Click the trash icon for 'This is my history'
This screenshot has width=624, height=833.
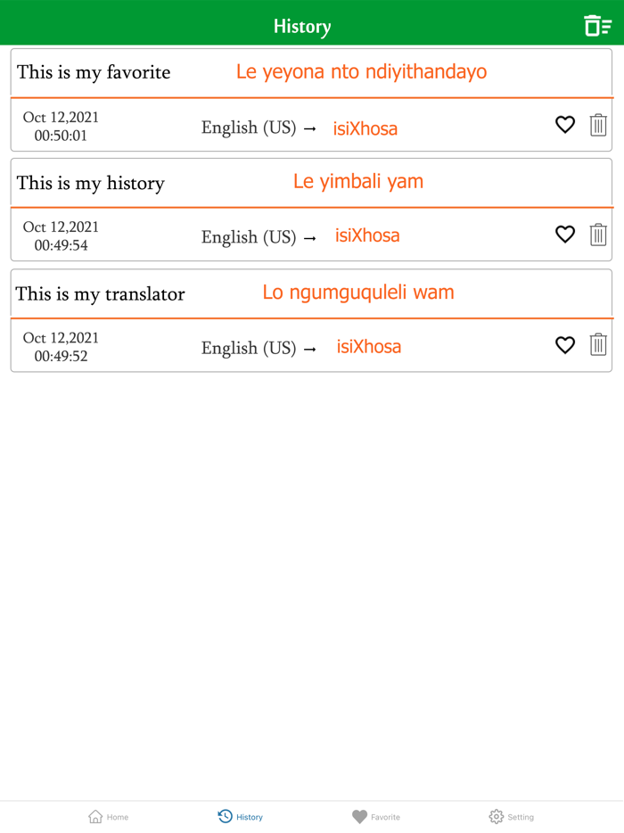(x=597, y=235)
